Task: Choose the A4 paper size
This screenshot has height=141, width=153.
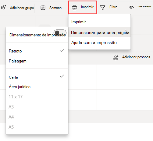Action: (x=37, y=117)
